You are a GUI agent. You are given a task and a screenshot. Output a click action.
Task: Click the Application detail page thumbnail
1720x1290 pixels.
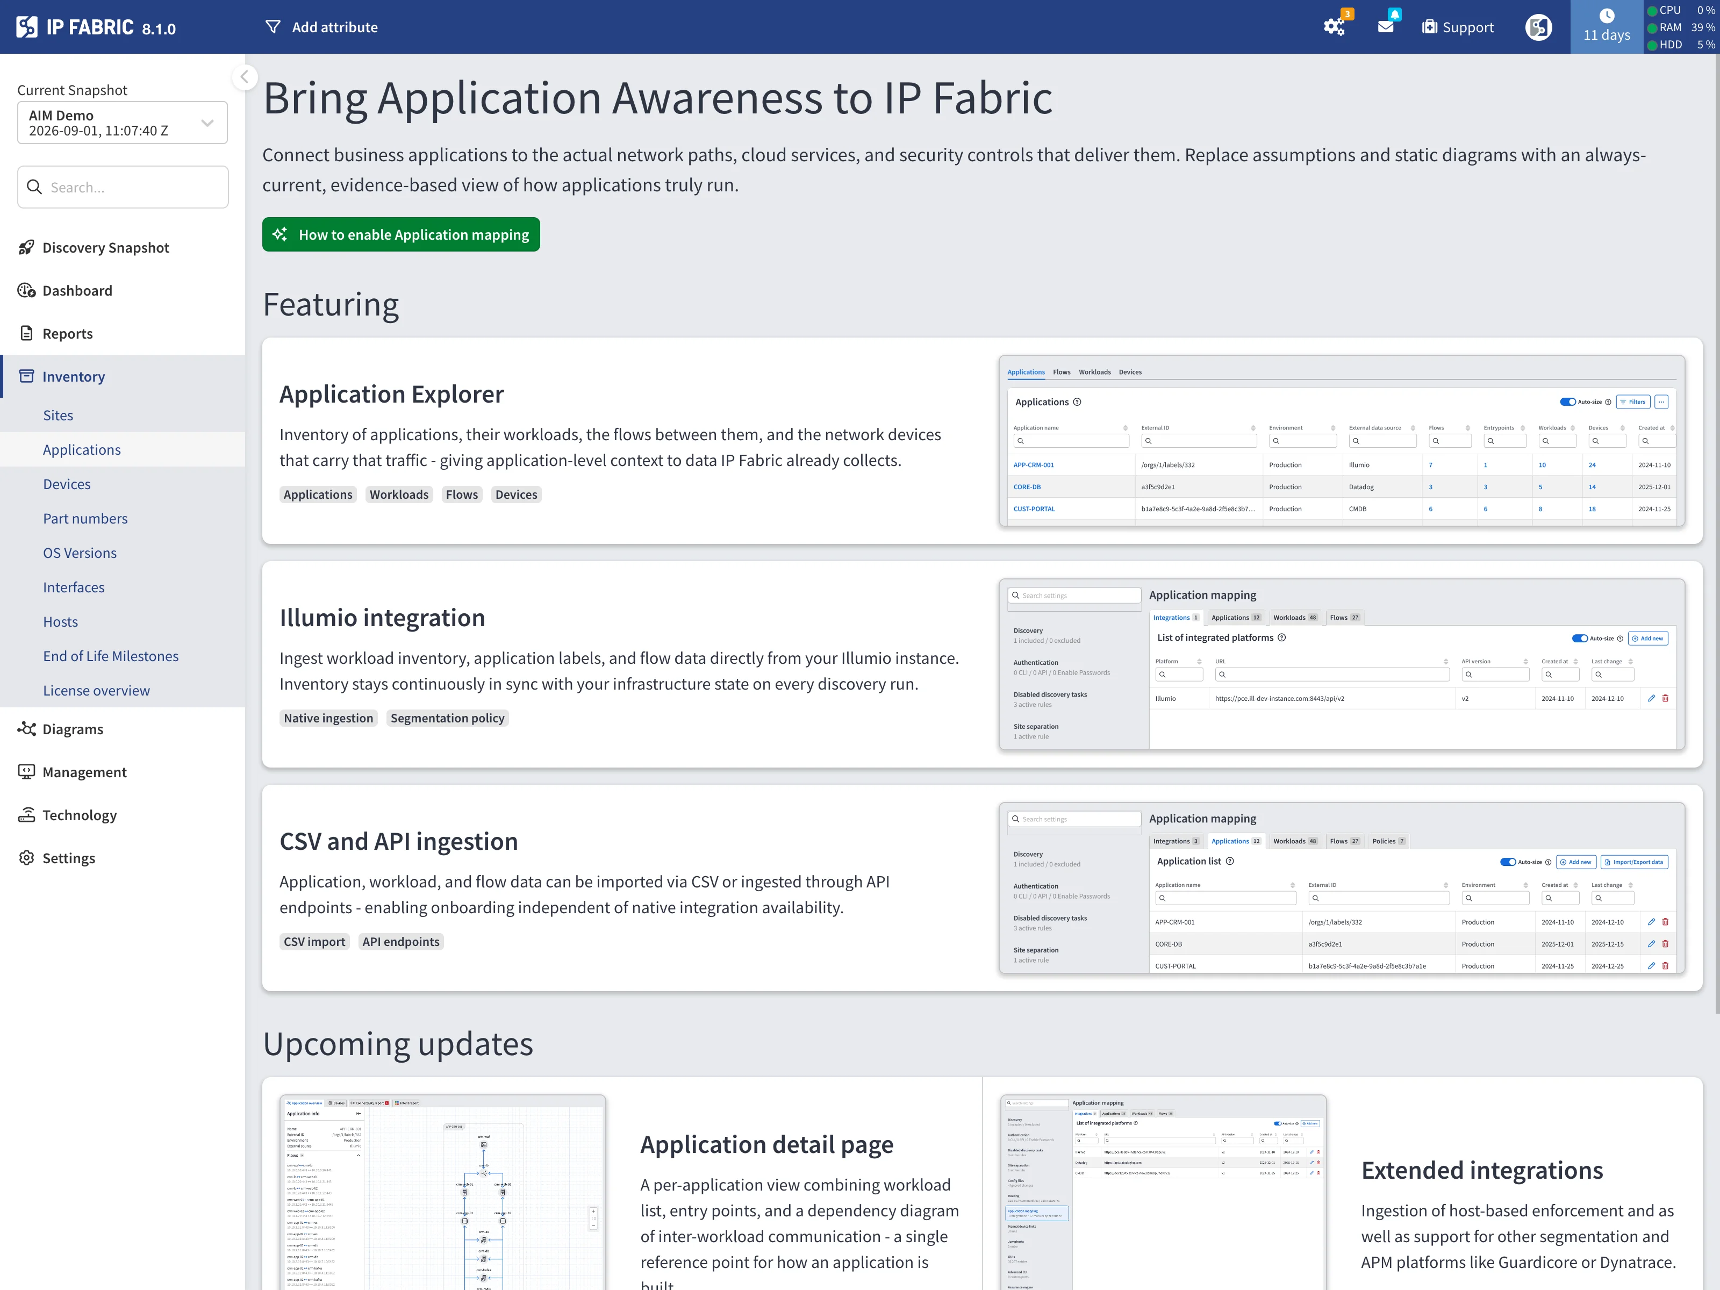tap(442, 1192)
